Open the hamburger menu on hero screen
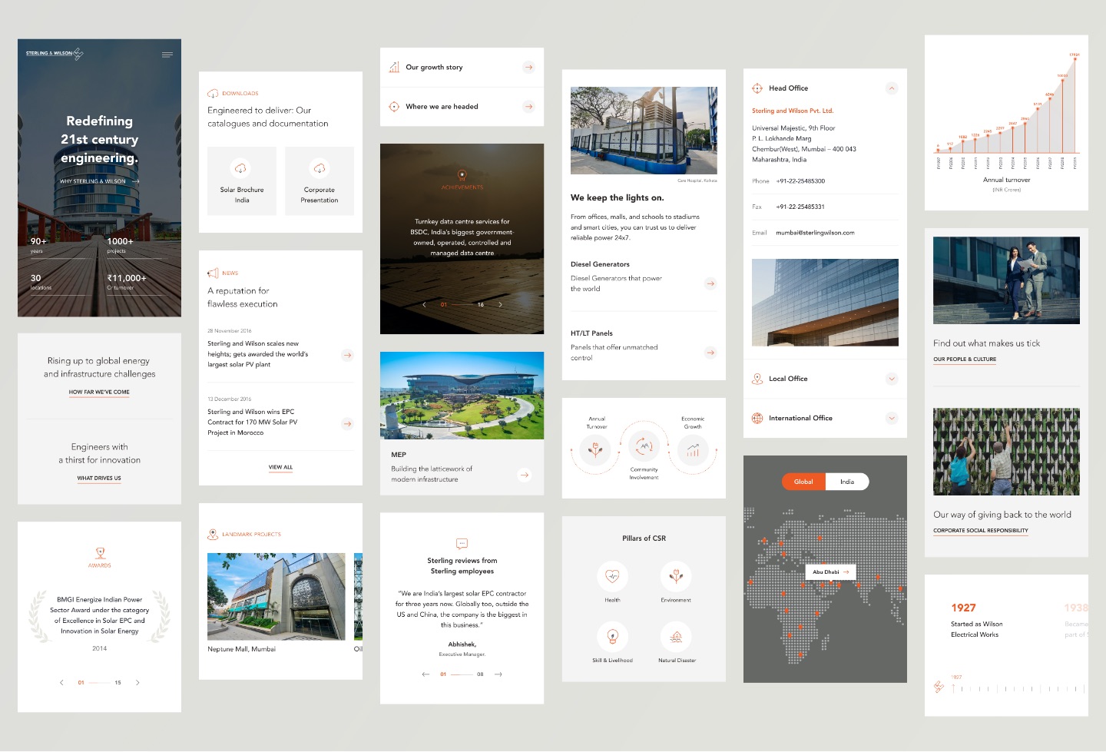The width and height of the screenshot is (1106, 752). 167,55
